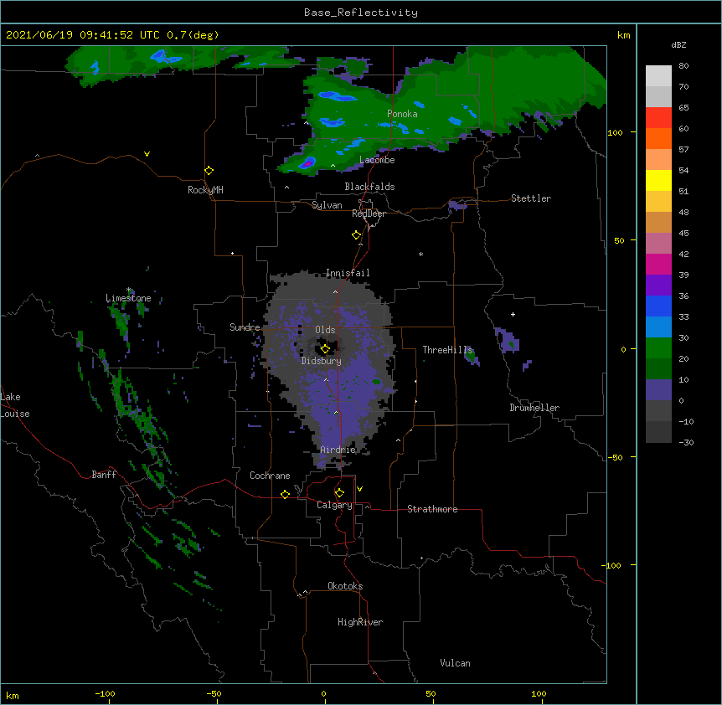Click the Blackfalds city label
722x705 pixels.
[369, 187]
